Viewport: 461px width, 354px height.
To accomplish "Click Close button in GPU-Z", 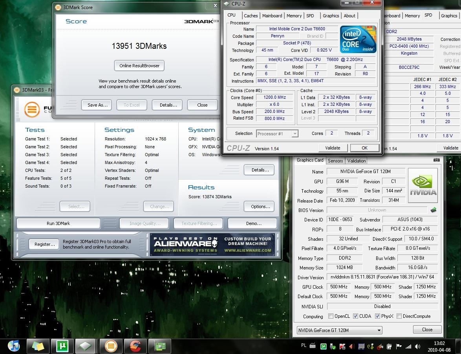I will (x=427, y=330).
